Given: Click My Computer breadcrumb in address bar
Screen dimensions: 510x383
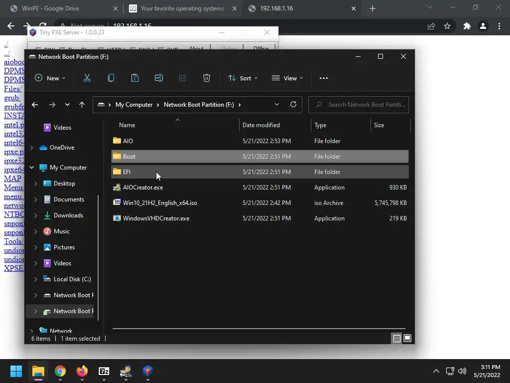Looking at the screenshot, I should click(x=134, y=105).
